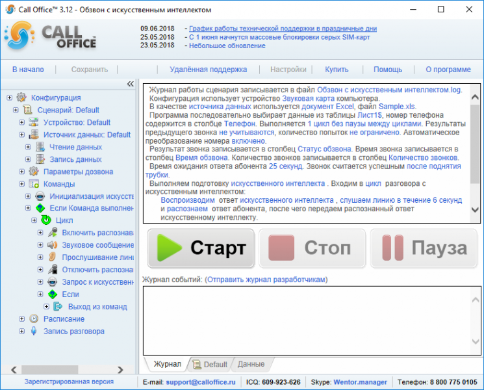
Task: Switch to the Данные tab
Action: tap(251, 364)
